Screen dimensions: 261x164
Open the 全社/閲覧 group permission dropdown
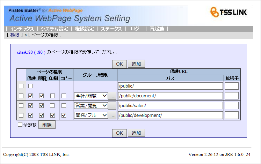pyautogui.click(x=90, y=96)
